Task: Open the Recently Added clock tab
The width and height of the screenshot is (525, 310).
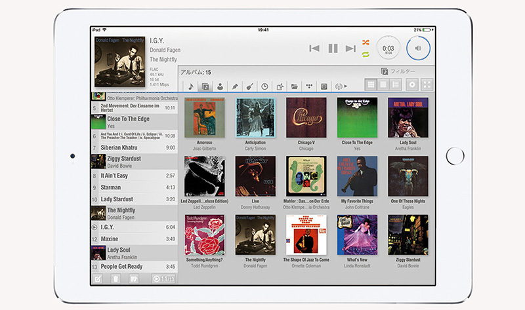Action: [x=264, y=87]
